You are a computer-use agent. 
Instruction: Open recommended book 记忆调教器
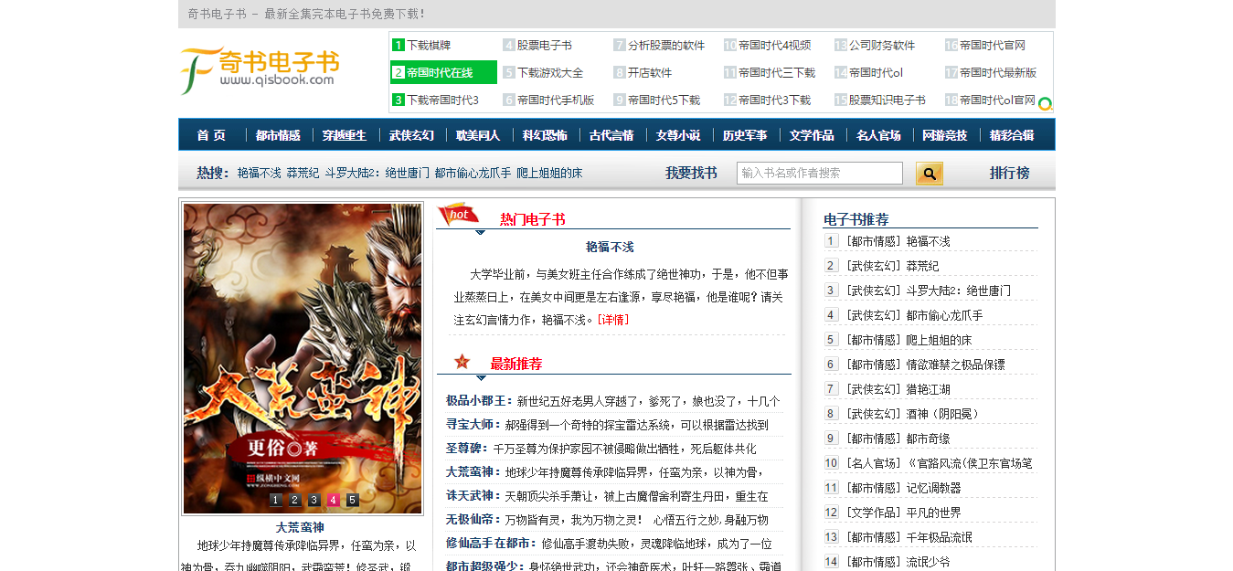click(x=933, y=488)
